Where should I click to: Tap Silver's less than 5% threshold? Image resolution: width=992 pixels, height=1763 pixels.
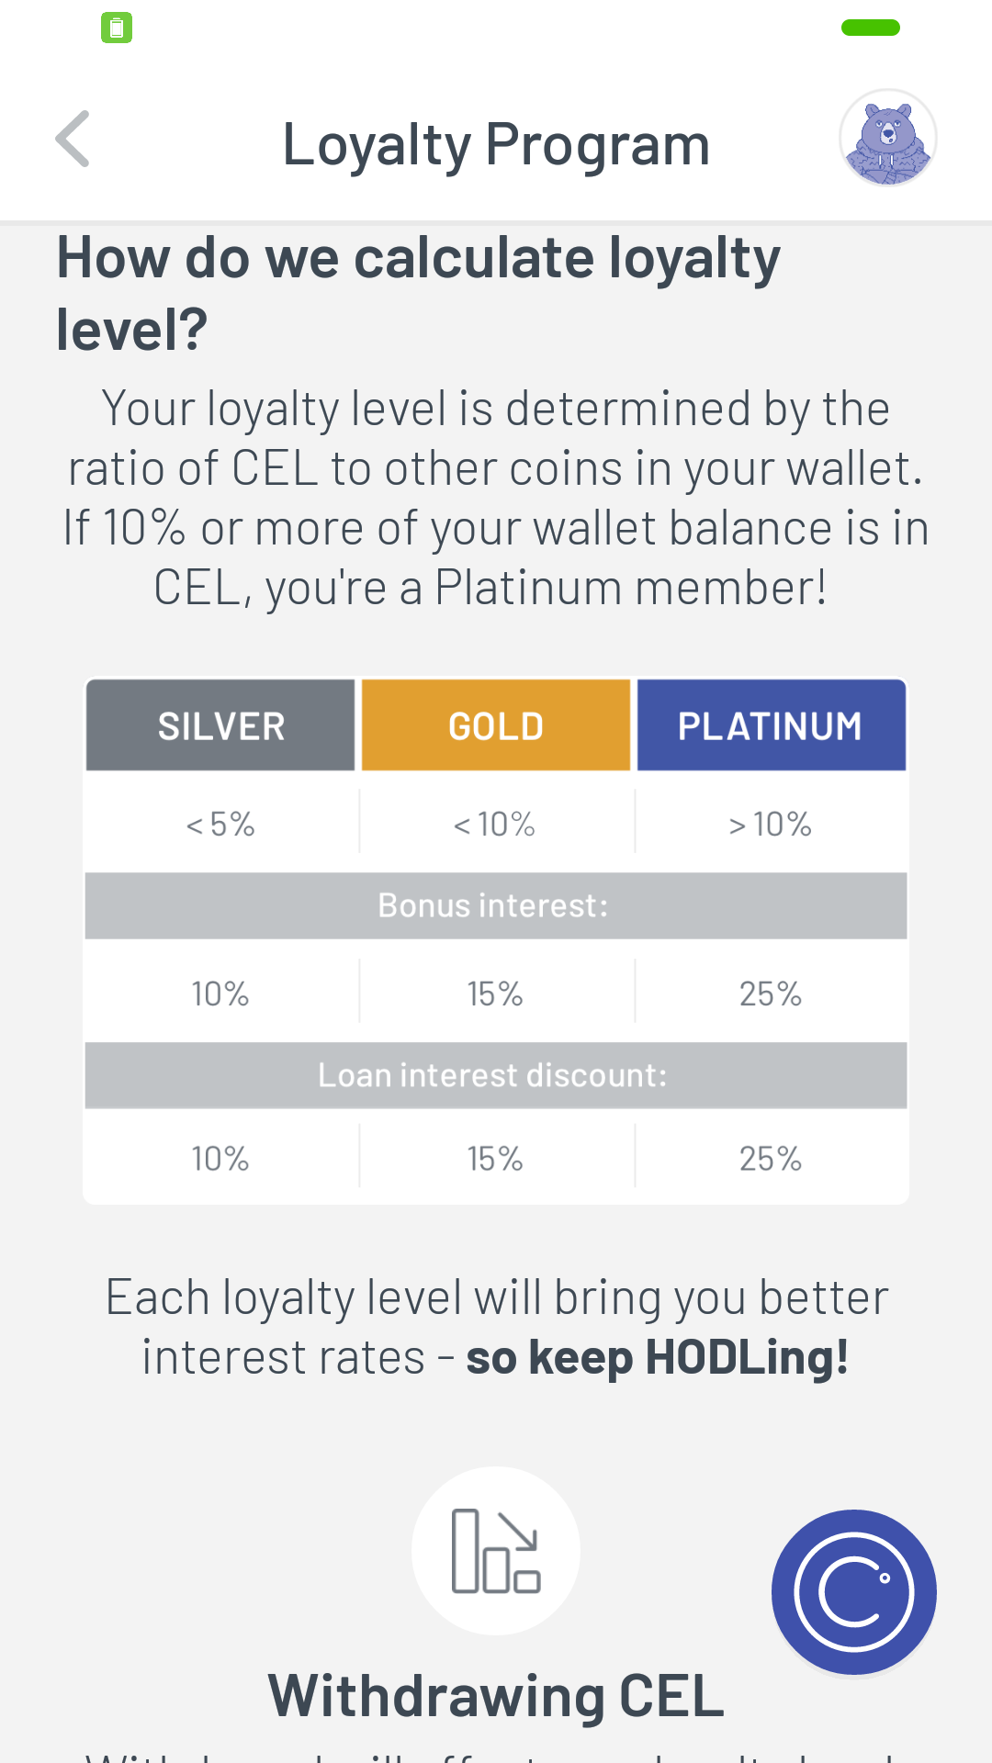click(x=220, y=825)
